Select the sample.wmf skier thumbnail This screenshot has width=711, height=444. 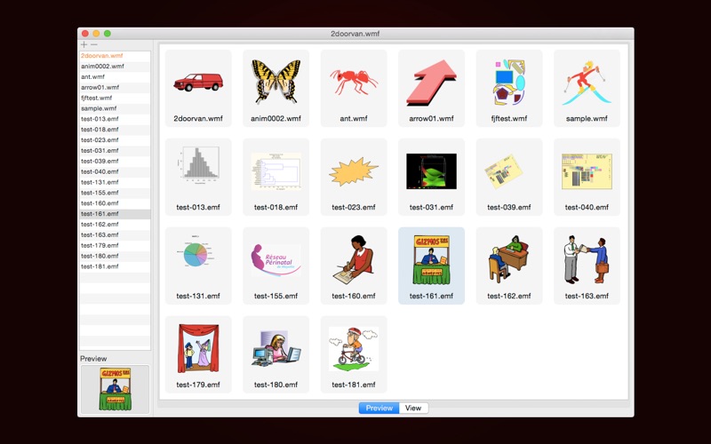click(587, 88)
